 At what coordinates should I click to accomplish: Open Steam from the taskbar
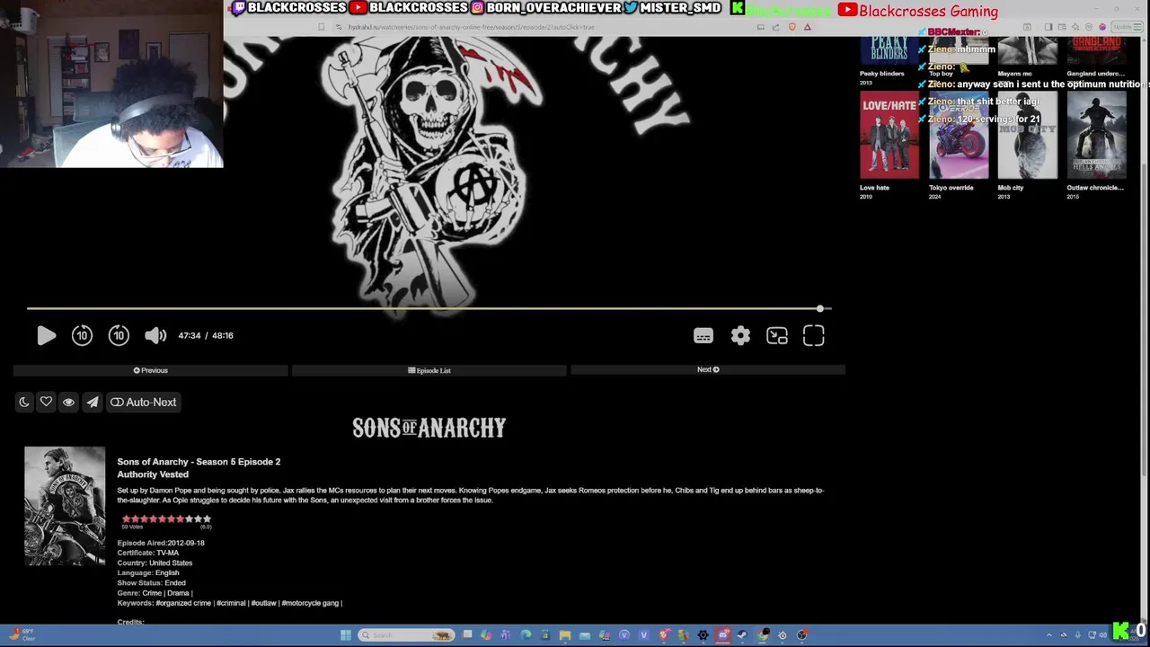pyautogui.click(x=742, y=635)
